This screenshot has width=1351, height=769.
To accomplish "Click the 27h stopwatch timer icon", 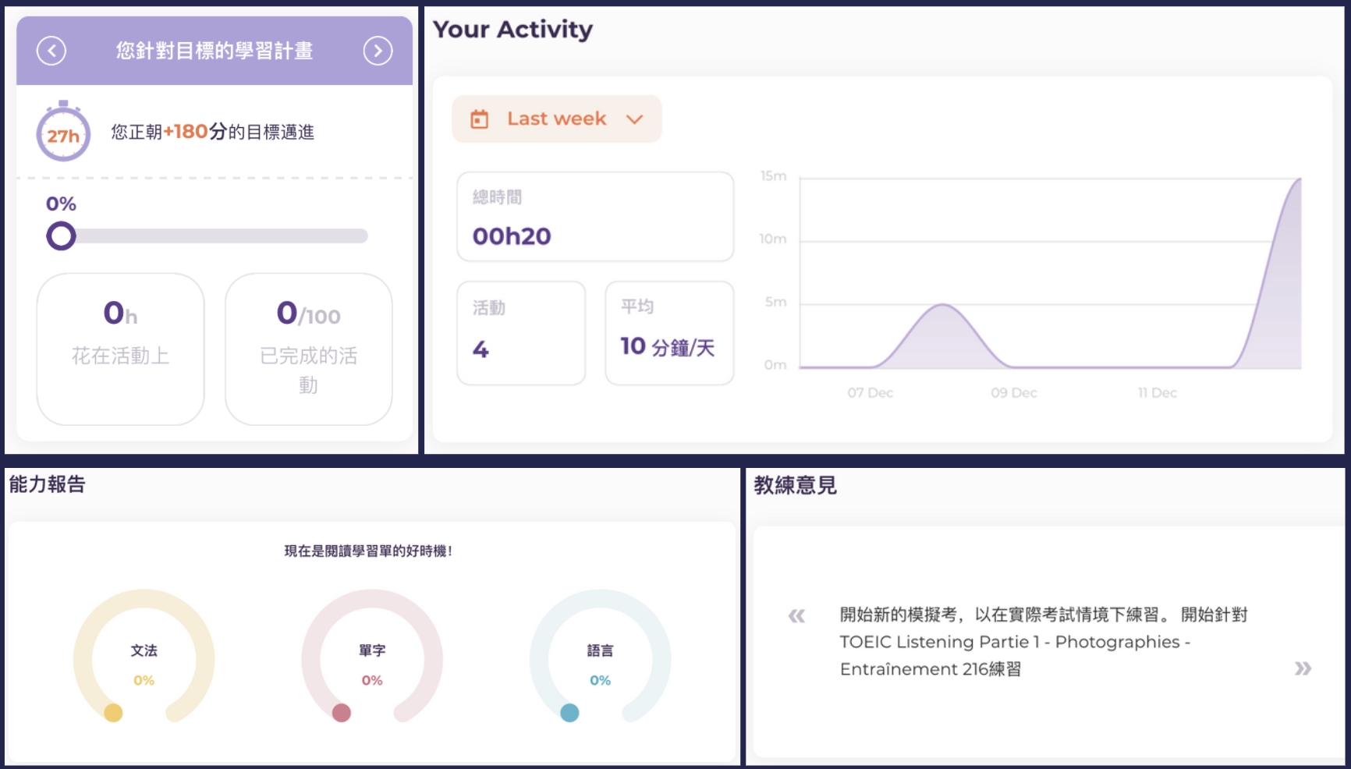I will 63,133.
